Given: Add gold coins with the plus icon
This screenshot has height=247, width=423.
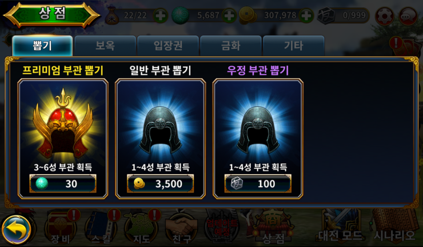Looking at the screenshot, I should pyautogui.click(x=306, y=15).
